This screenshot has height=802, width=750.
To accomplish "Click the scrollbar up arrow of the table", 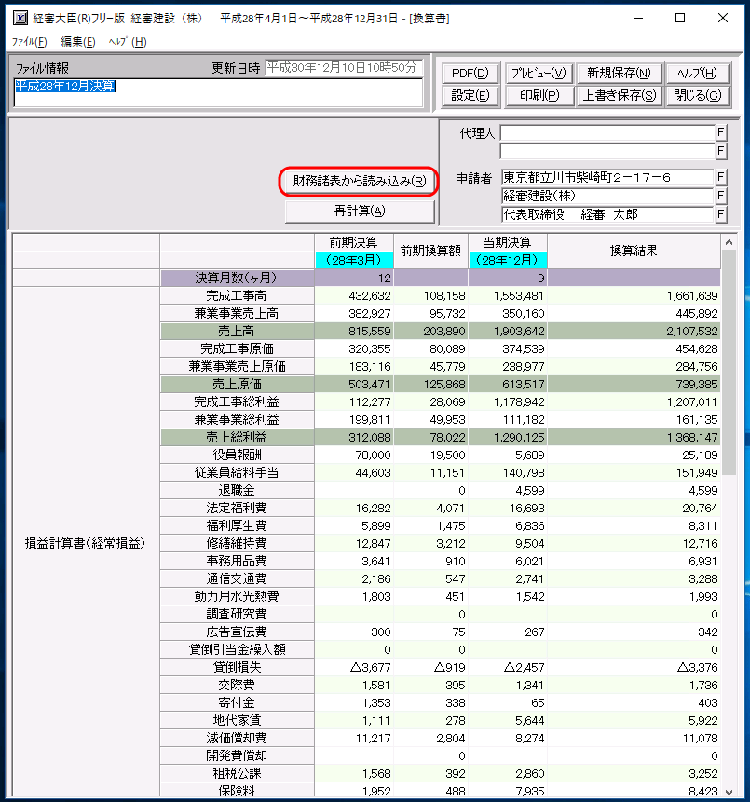I will pyautogui.click(x=729, y=241).
